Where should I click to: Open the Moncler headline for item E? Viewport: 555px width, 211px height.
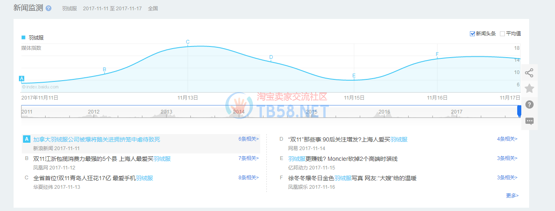tap(343, 159)
